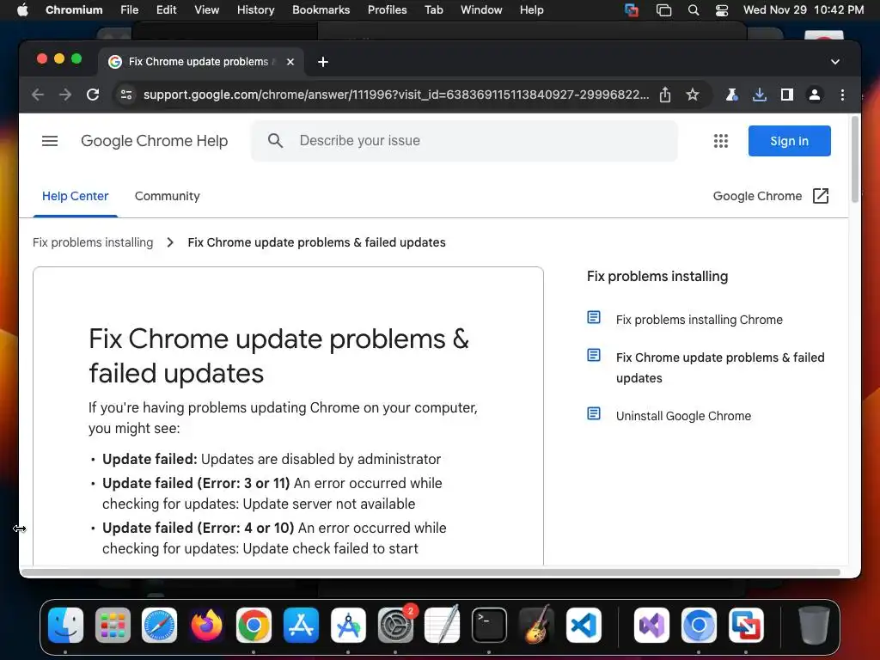Go back to the previous page
The width and height of the screenshot is (880, 660).
tap(38, 95)
